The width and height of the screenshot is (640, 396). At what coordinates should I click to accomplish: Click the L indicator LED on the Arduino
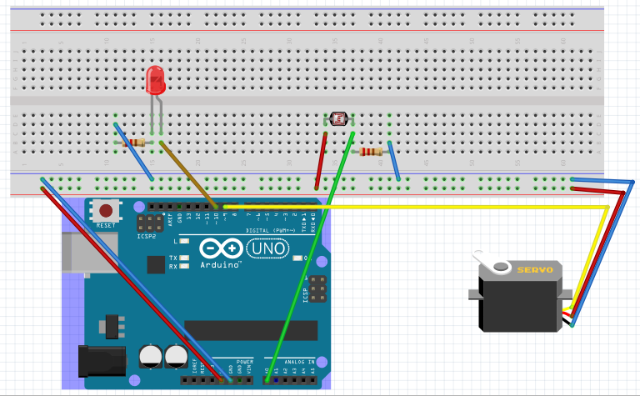(184, 241)
